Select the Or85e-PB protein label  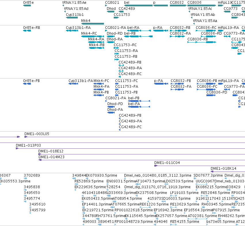tap(31, 81)
